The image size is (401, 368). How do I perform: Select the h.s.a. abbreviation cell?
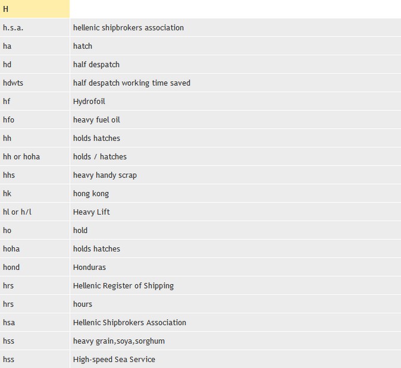point(13,27)
